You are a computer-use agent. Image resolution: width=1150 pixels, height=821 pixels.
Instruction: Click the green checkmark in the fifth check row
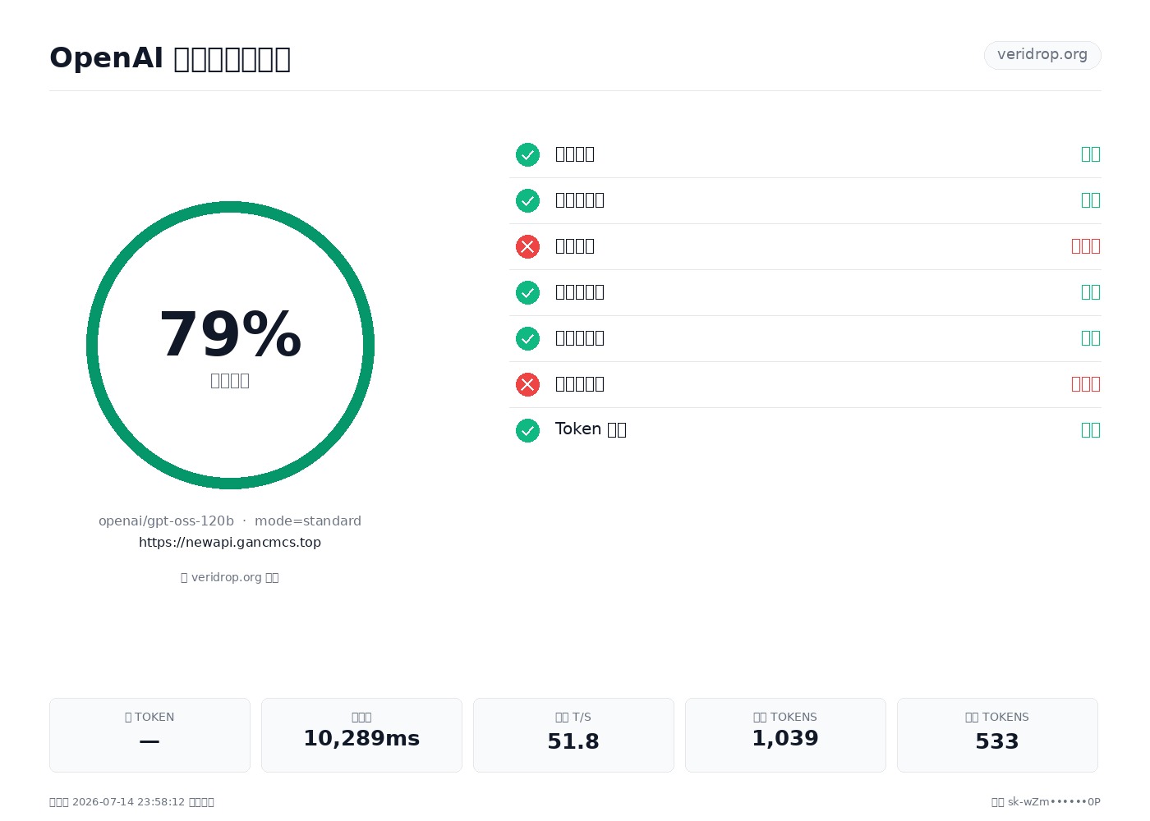(527, 338)
